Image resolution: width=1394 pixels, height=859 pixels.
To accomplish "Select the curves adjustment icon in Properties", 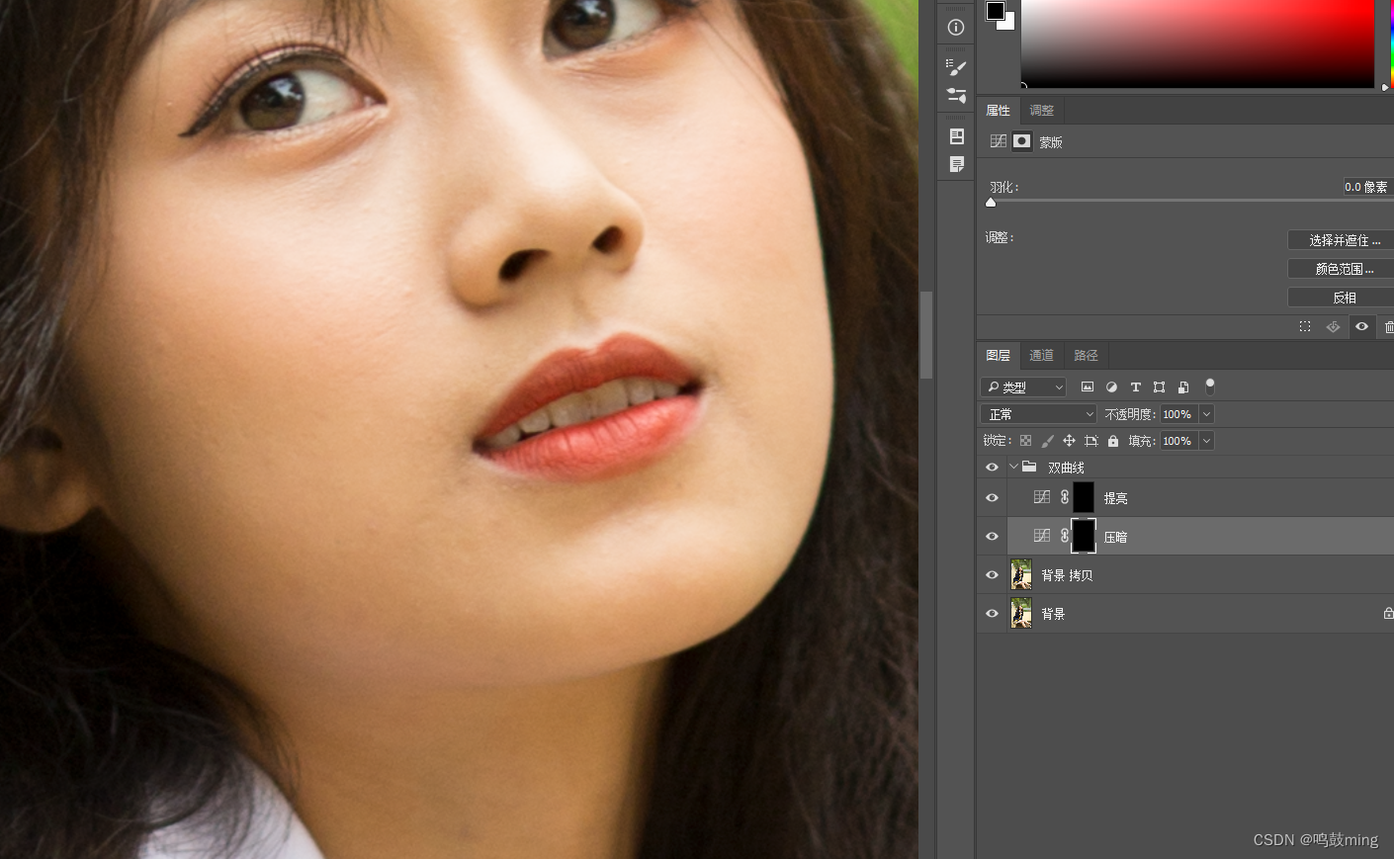I will [999, 141].
